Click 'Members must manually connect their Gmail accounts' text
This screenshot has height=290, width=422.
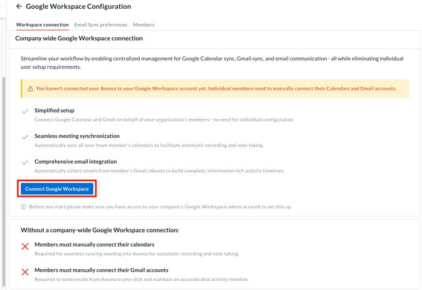point(101,270)
